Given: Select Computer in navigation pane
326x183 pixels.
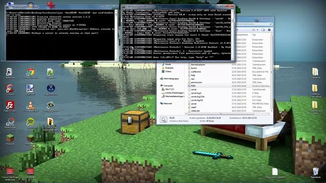Looking at the screenshot, I should 167,85.
